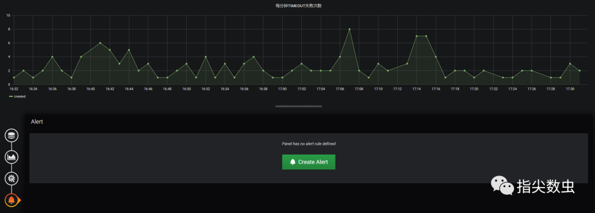Screen dimensions: 595x213
Task: Click the peak data point at 17:07
Action: click(x=349, y=29)
